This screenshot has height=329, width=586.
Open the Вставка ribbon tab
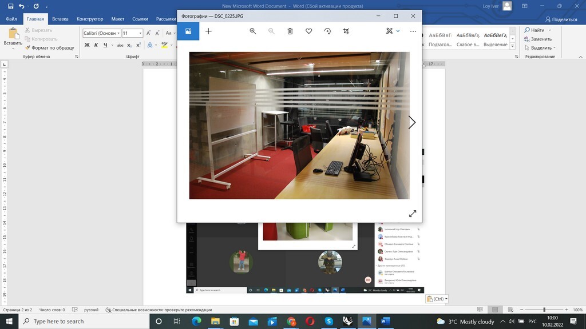coord(60,19)
